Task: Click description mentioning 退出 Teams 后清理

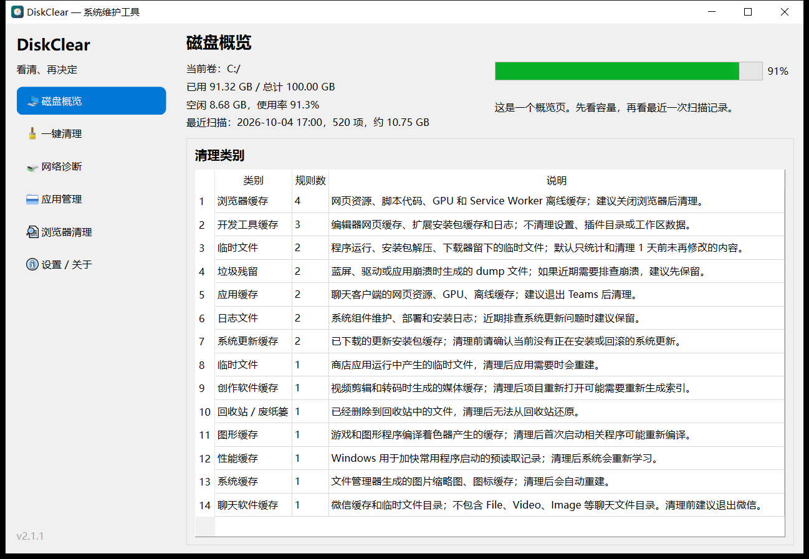Action: point(557,295)
